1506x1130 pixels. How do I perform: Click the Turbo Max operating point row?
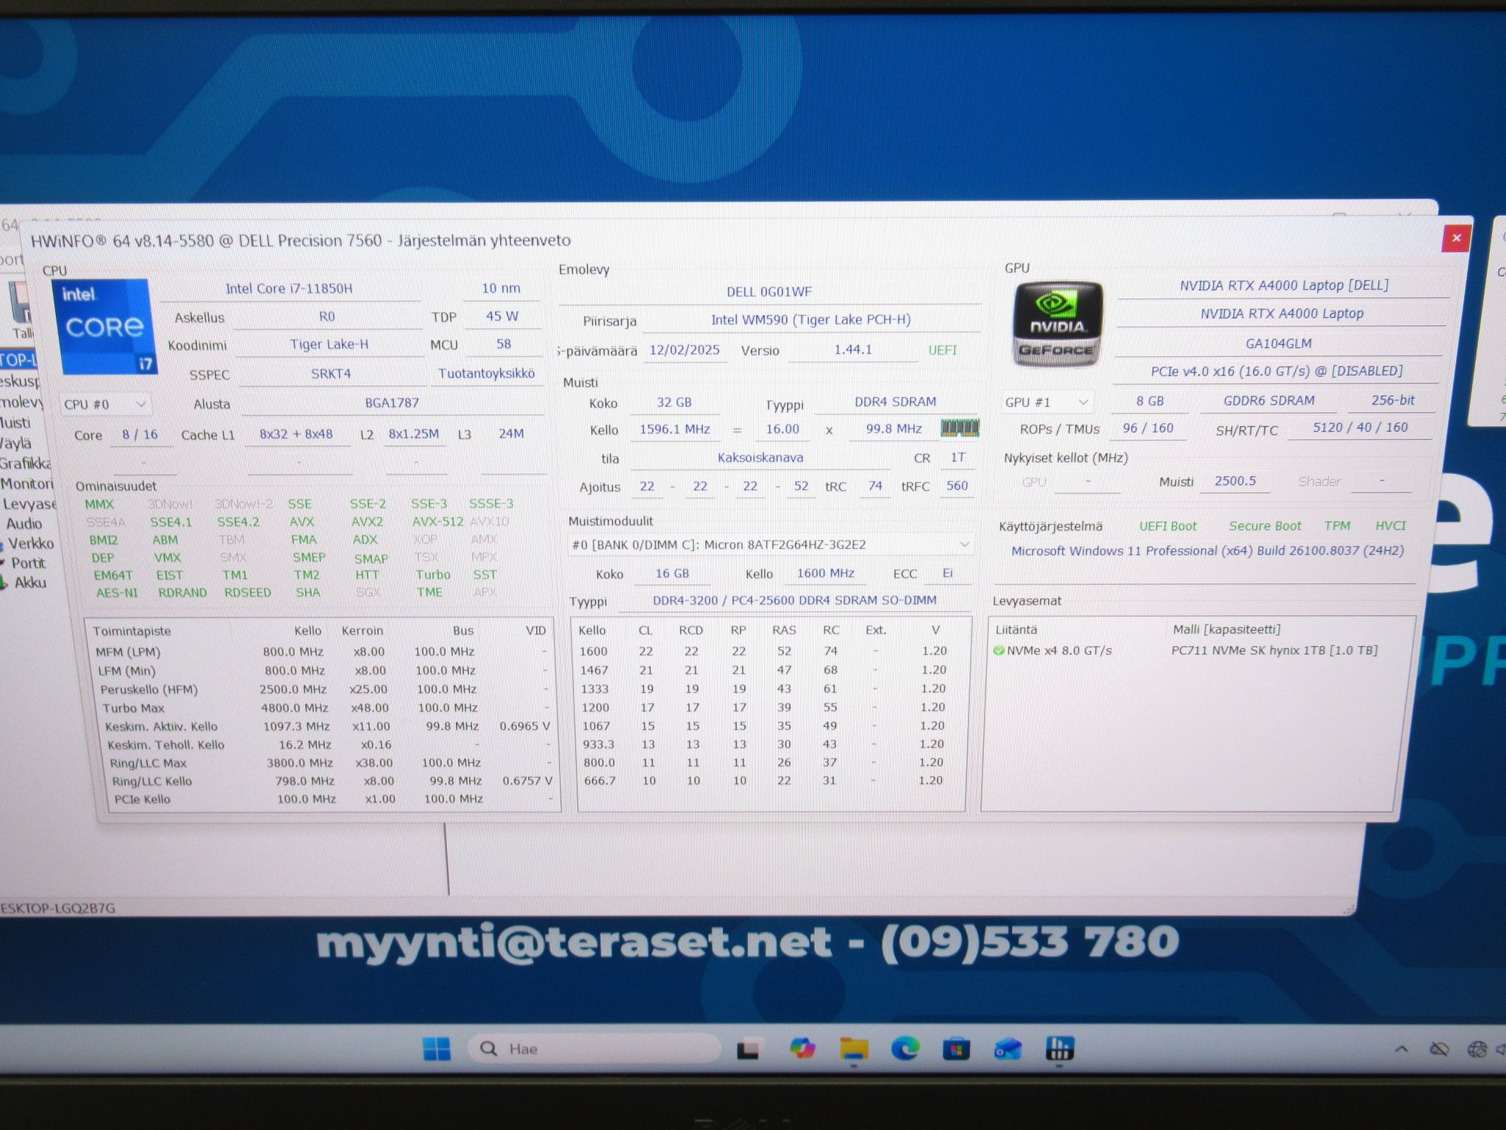(x=327, y=708)
